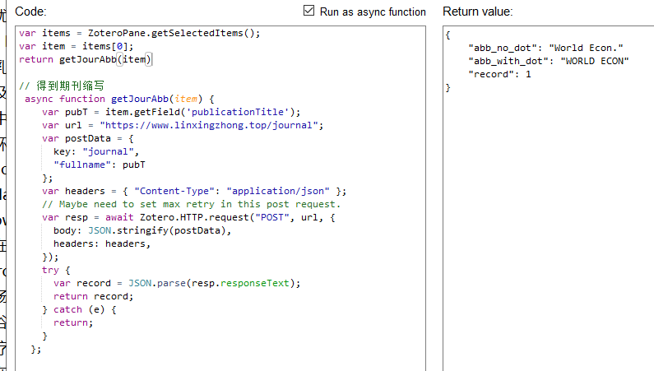The height and width of the screenshot is (371, 654).
Task: Click the Return value: label
Action: click(x=478, y=12)
